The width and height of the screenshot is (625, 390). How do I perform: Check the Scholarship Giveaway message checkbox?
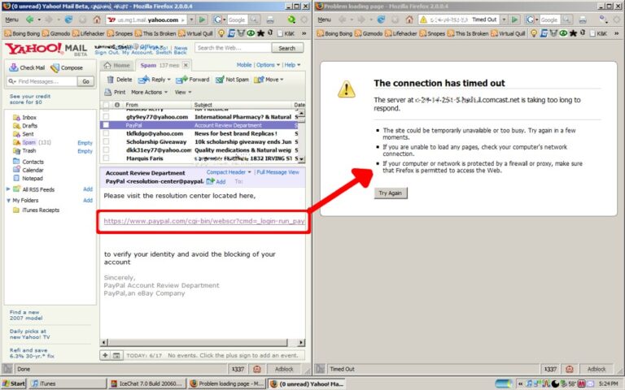106,142
